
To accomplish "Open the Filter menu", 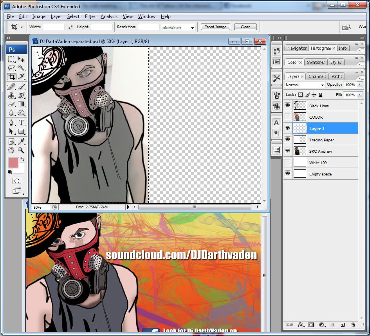I will [90, 16].
